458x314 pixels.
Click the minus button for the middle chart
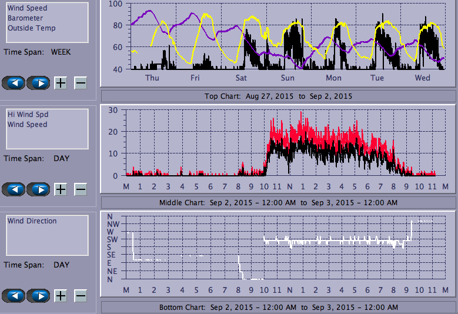[81, 189]
